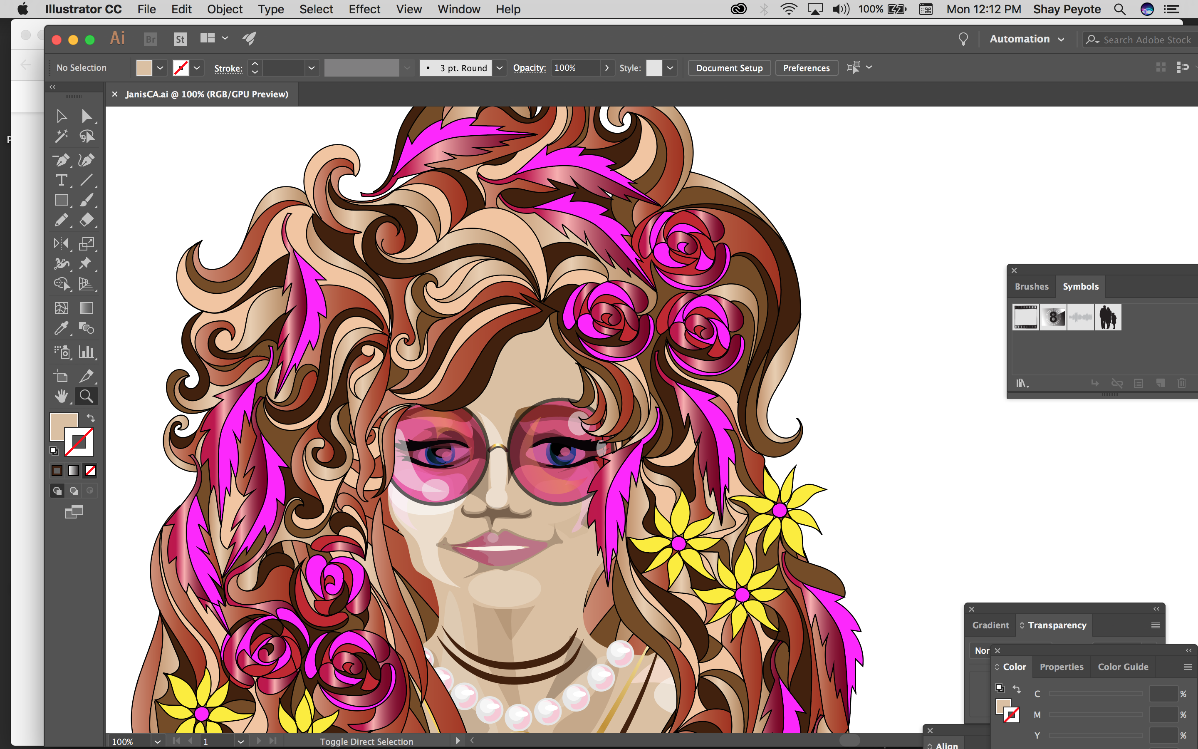
Task: Close the JanisCA.ai document tab
Action: pos(115,94)
